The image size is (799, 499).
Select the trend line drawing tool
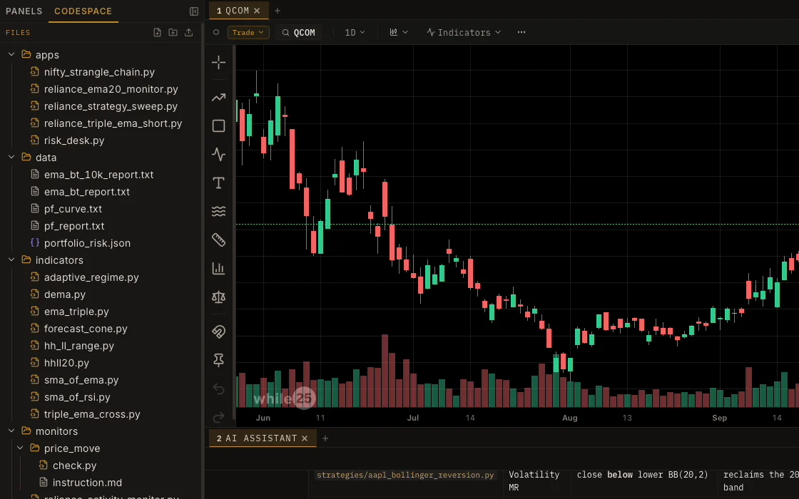218,97
